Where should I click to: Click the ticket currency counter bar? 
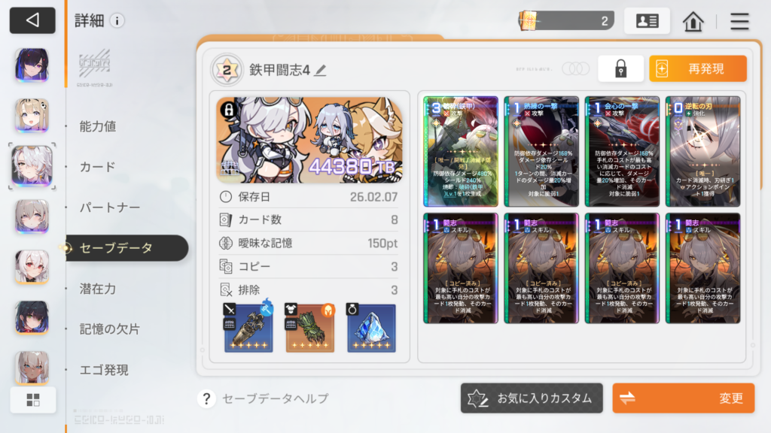click(x=566, y=20)
